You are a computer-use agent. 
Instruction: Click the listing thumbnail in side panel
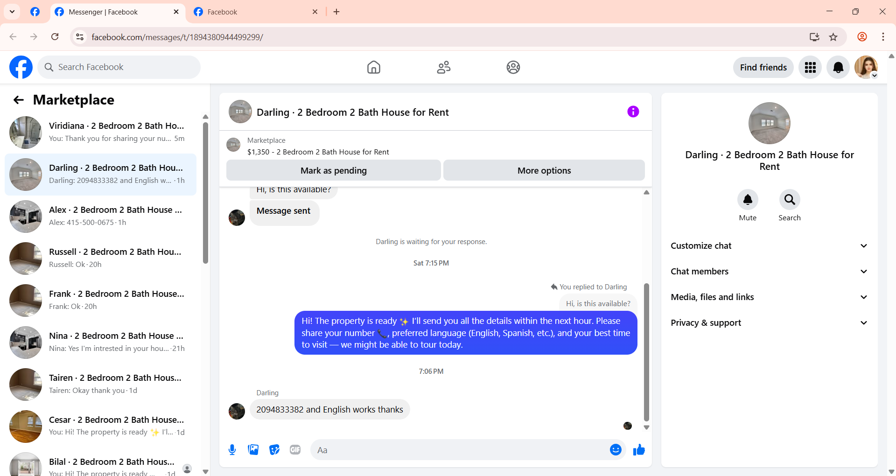769,123
